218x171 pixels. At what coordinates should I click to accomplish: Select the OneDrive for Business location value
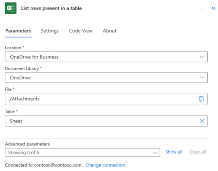tap(34, 57)
